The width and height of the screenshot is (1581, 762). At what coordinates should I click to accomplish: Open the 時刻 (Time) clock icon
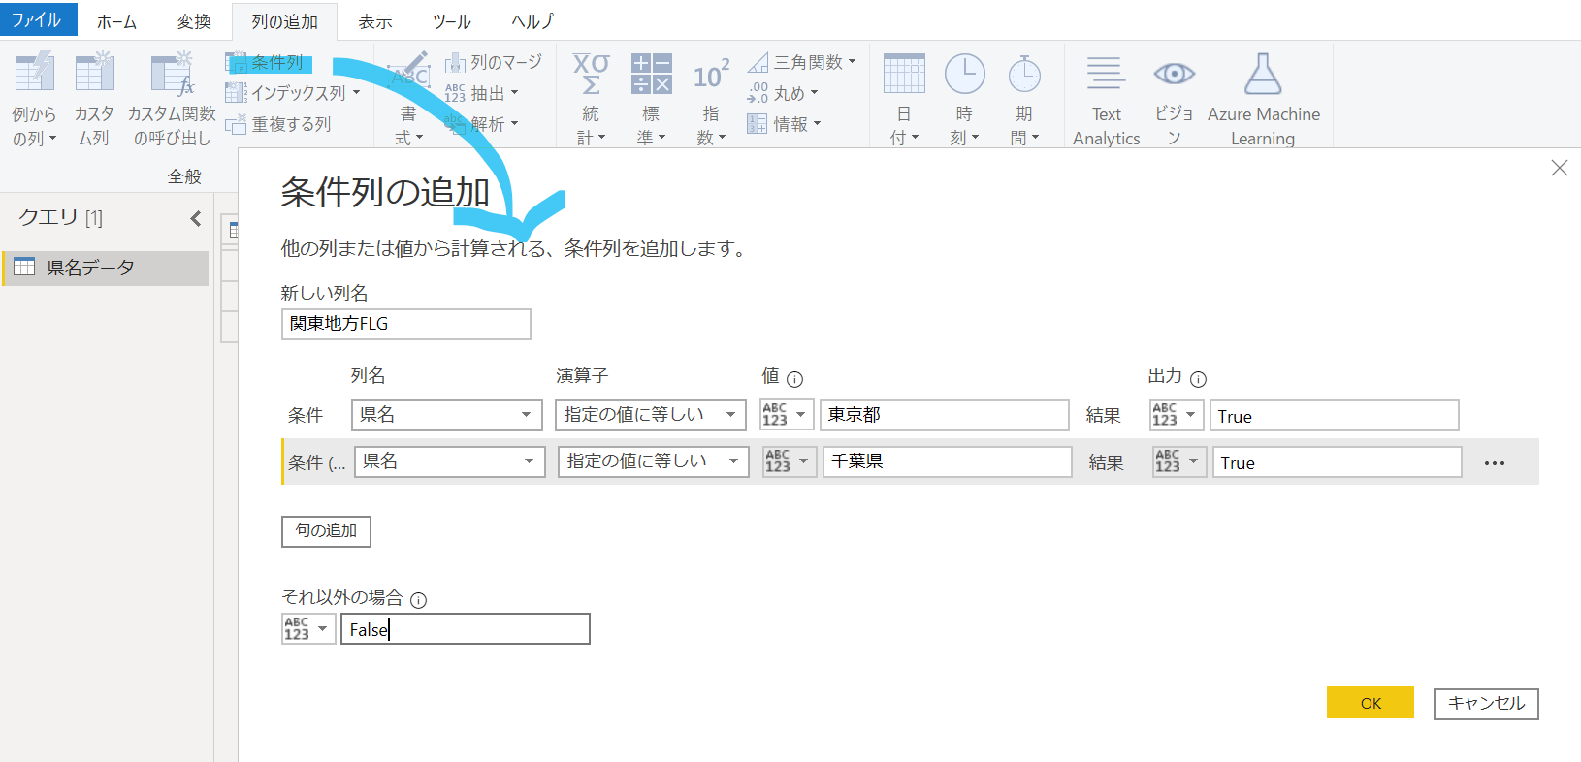tap(964, 74)
